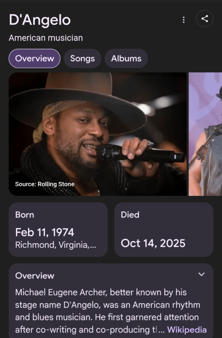
Task: Open the Wikipedia link
Action: (x=187, y=330)
